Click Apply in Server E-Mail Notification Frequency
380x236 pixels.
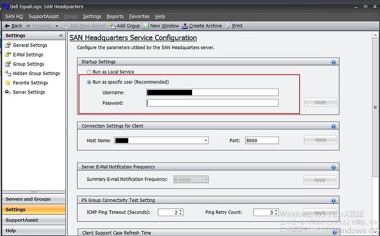pyautogui.click(x=320, y=180)
